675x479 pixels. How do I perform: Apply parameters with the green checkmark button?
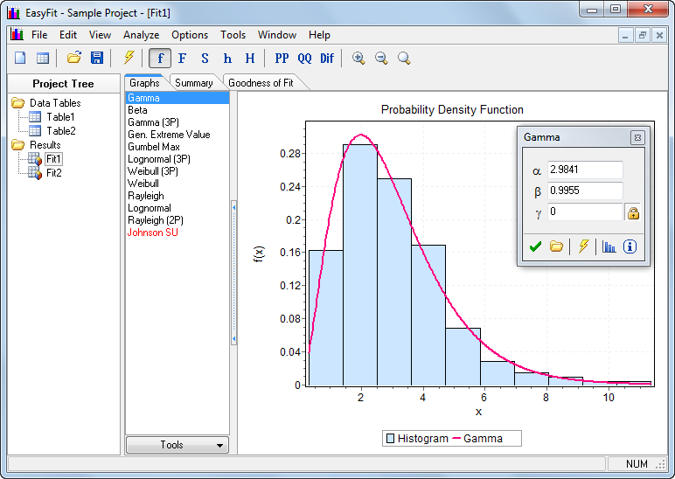[x=535, y=246]
